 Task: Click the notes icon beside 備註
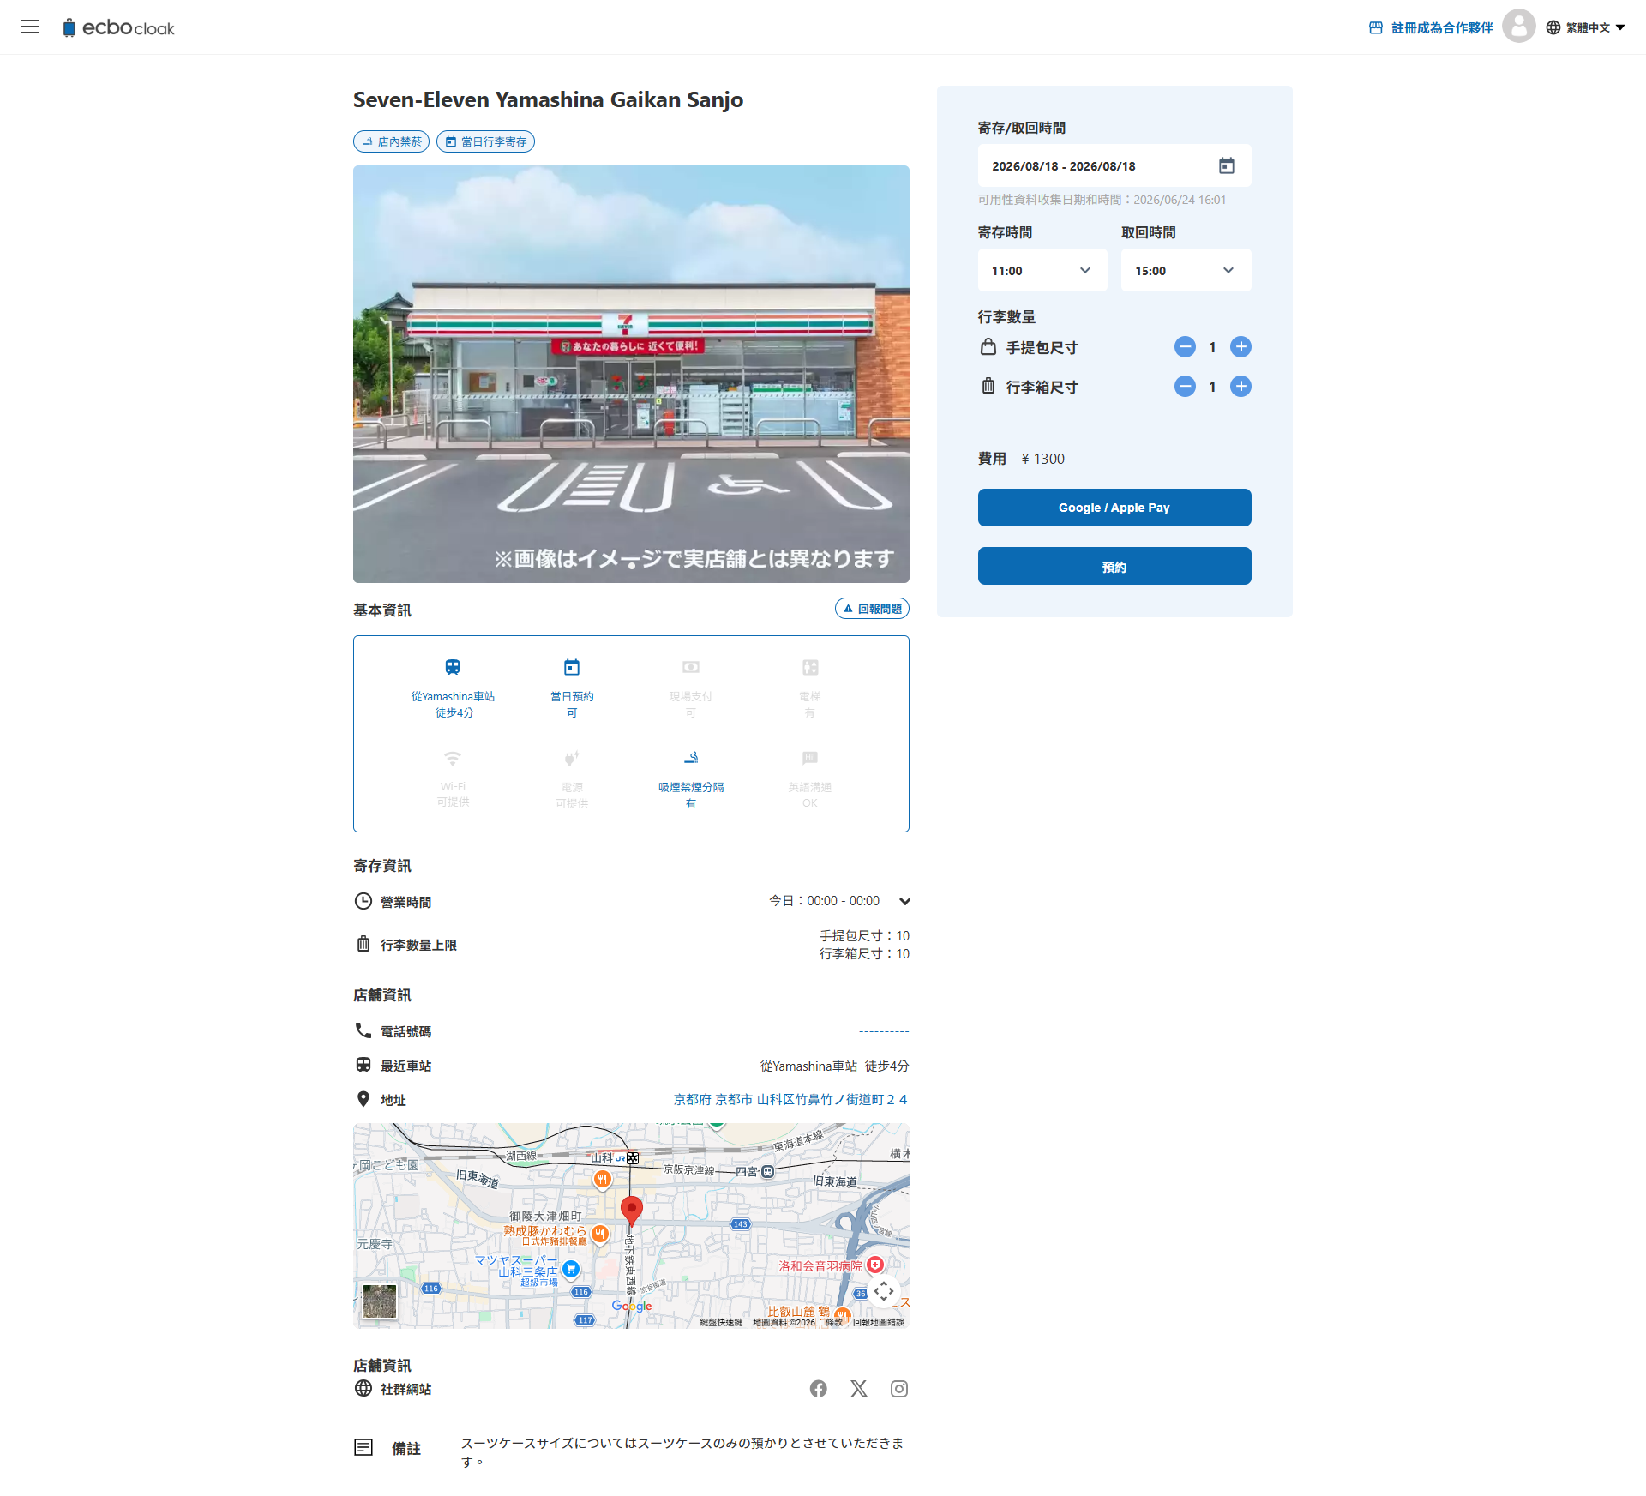pos(363,1447)
